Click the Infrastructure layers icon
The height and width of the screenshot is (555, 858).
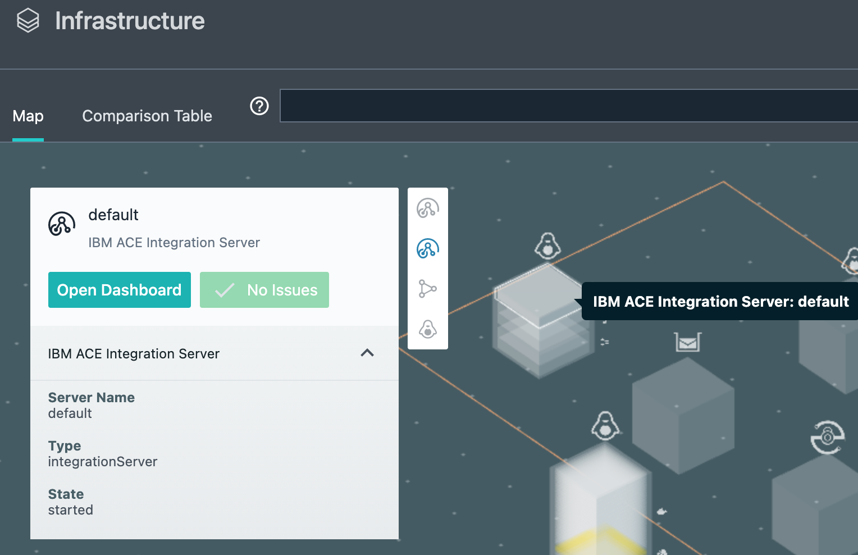(x=28, y=21)
